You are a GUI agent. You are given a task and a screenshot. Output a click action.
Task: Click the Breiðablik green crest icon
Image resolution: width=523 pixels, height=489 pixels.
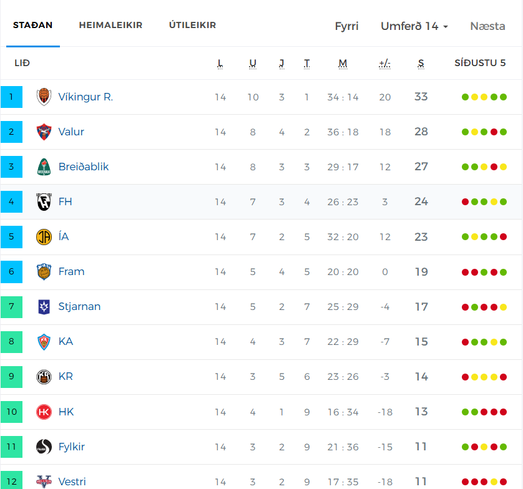(44, 167)
